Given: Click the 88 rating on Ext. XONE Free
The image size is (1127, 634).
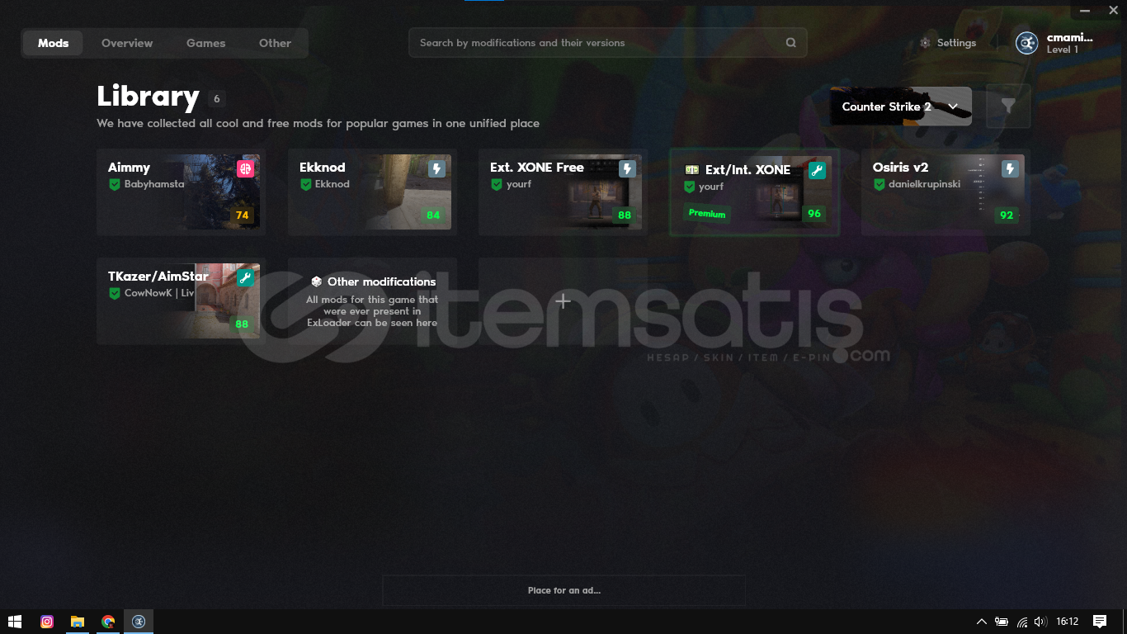Looking at the screenshot, I should [x=625, y=215].
